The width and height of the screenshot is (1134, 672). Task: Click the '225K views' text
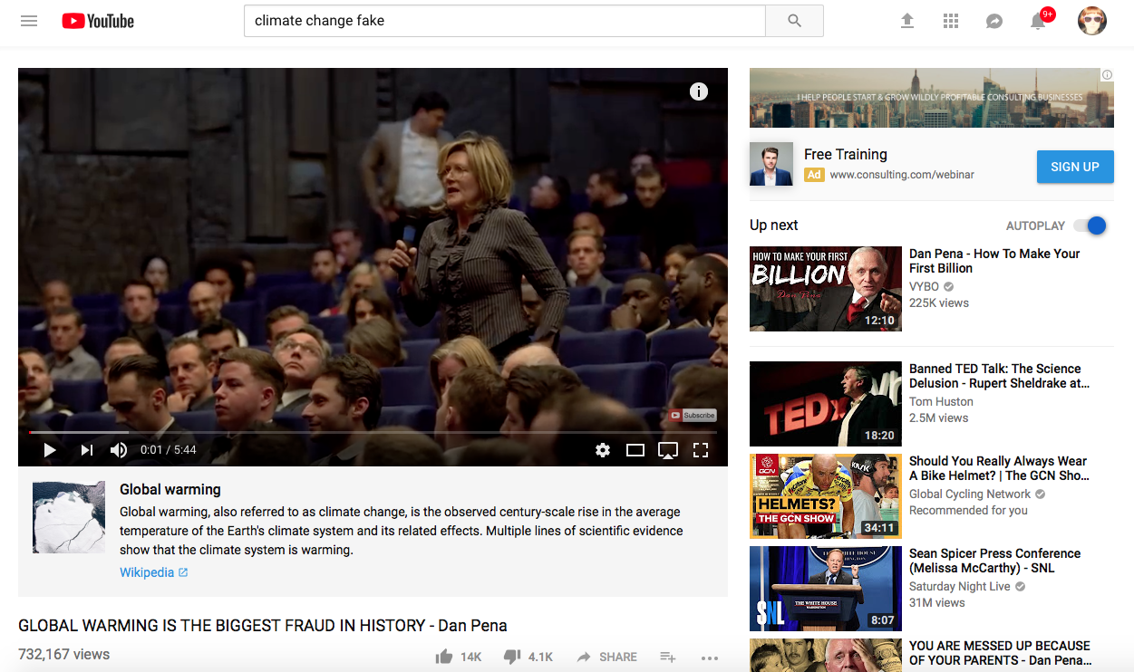click(939, 302)
